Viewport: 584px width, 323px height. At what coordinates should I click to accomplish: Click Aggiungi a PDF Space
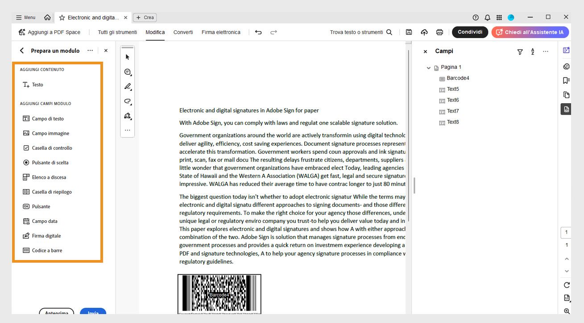point(49,32)
